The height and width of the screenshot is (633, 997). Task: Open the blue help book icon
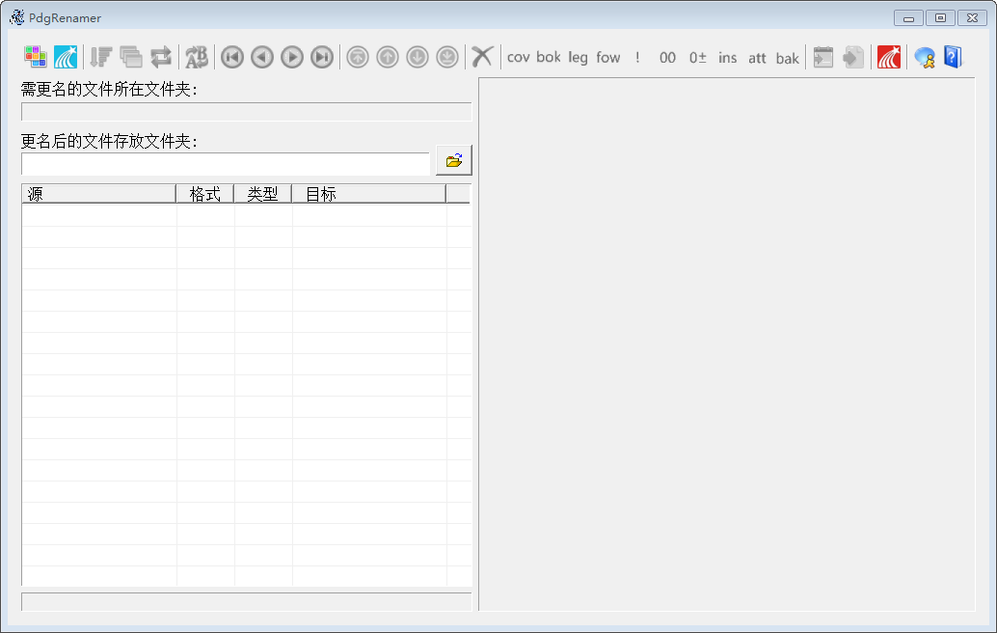point(953,57)
